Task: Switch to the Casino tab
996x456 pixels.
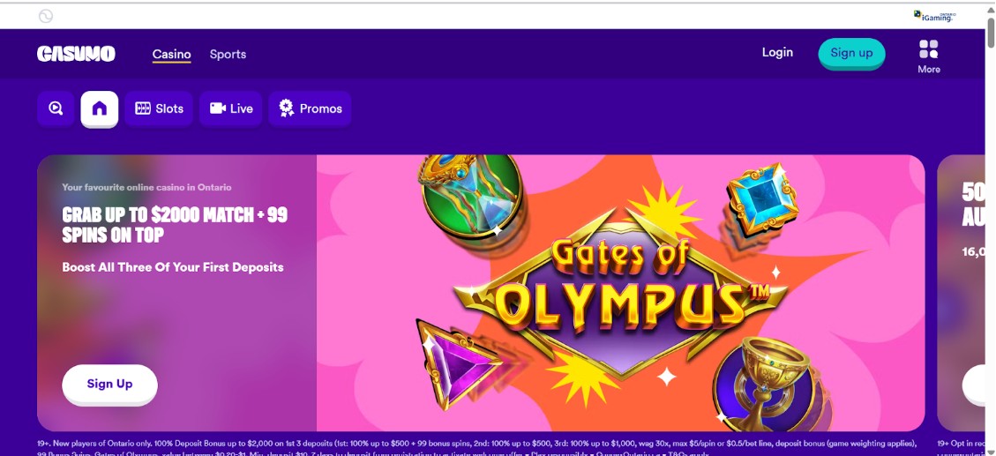Action: coord(171,54)
